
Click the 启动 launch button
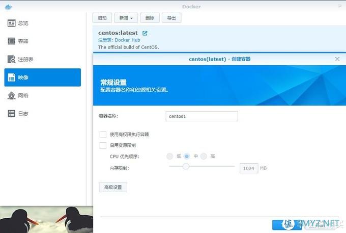[x=102, y=18]
